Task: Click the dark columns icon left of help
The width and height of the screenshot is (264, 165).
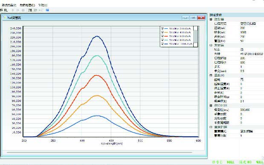Action: point(30,10)
